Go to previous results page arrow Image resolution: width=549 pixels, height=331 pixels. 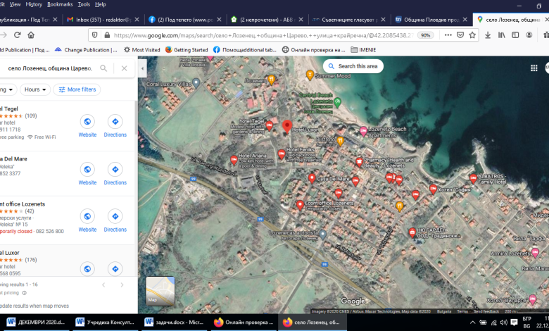(103, 285)
